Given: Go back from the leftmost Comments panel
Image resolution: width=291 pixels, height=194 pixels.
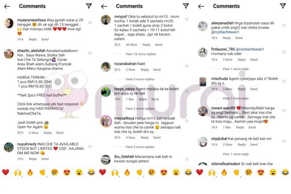Looking at the screenshot, I should (7, 6).
